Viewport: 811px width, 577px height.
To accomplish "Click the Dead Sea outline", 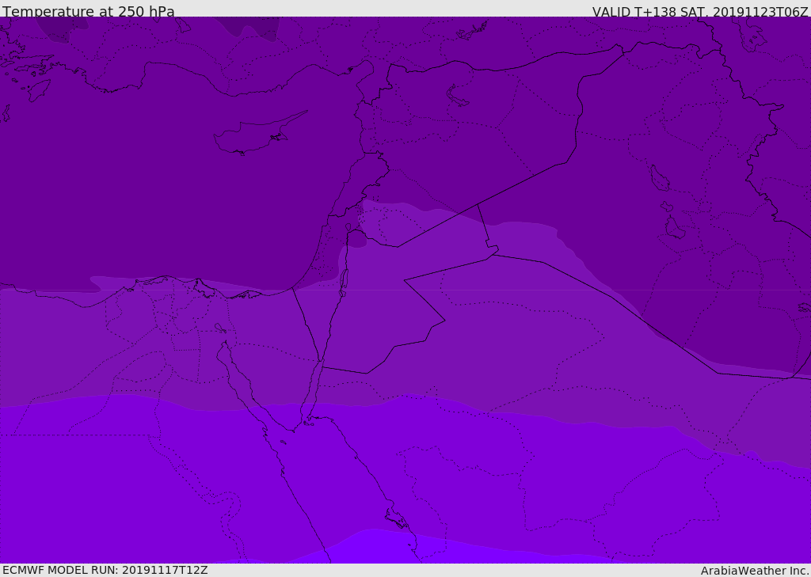I will (x=344, y=280).
